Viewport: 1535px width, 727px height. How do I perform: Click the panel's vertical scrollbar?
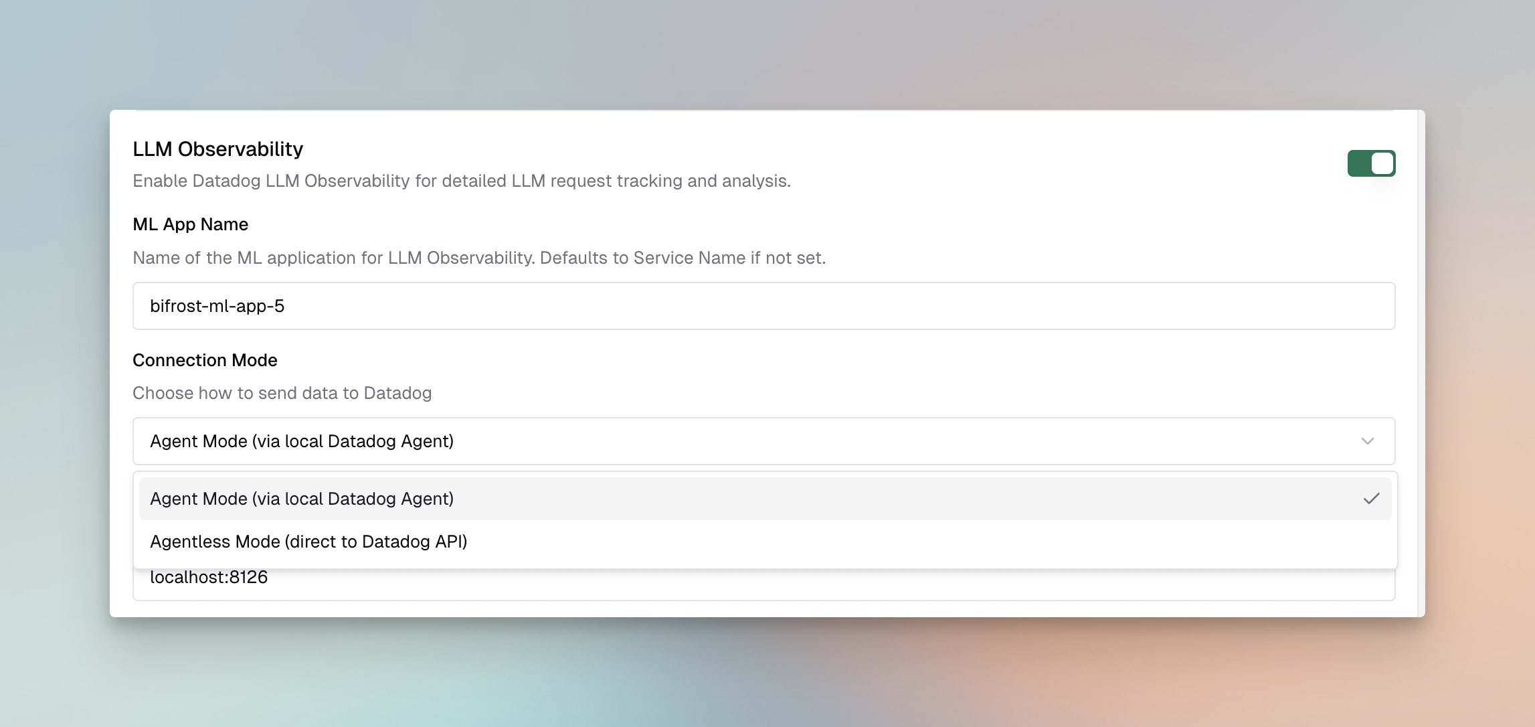coord(1421,363)
